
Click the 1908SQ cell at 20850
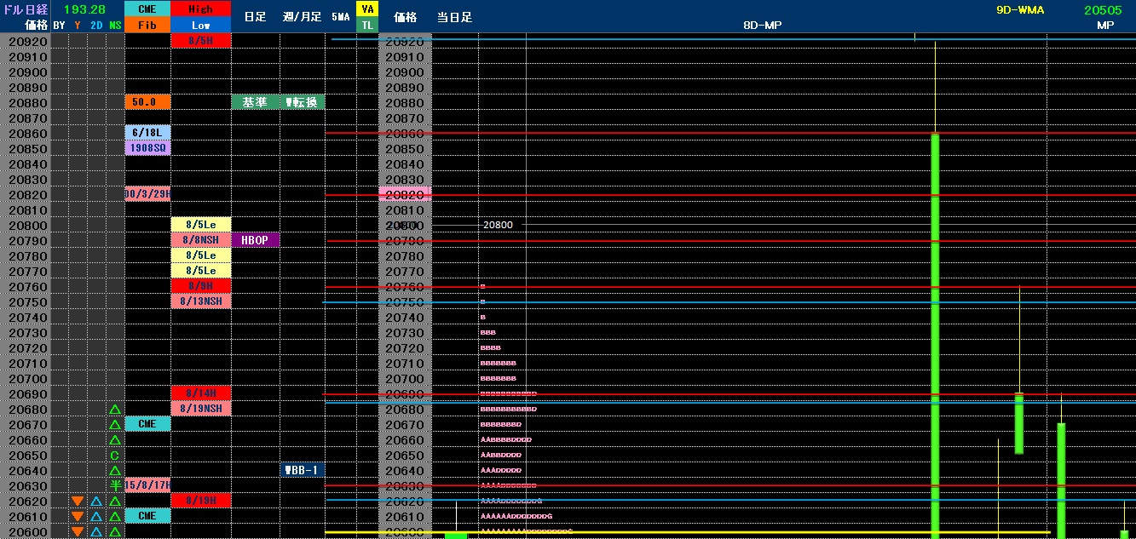click(147, 148)
